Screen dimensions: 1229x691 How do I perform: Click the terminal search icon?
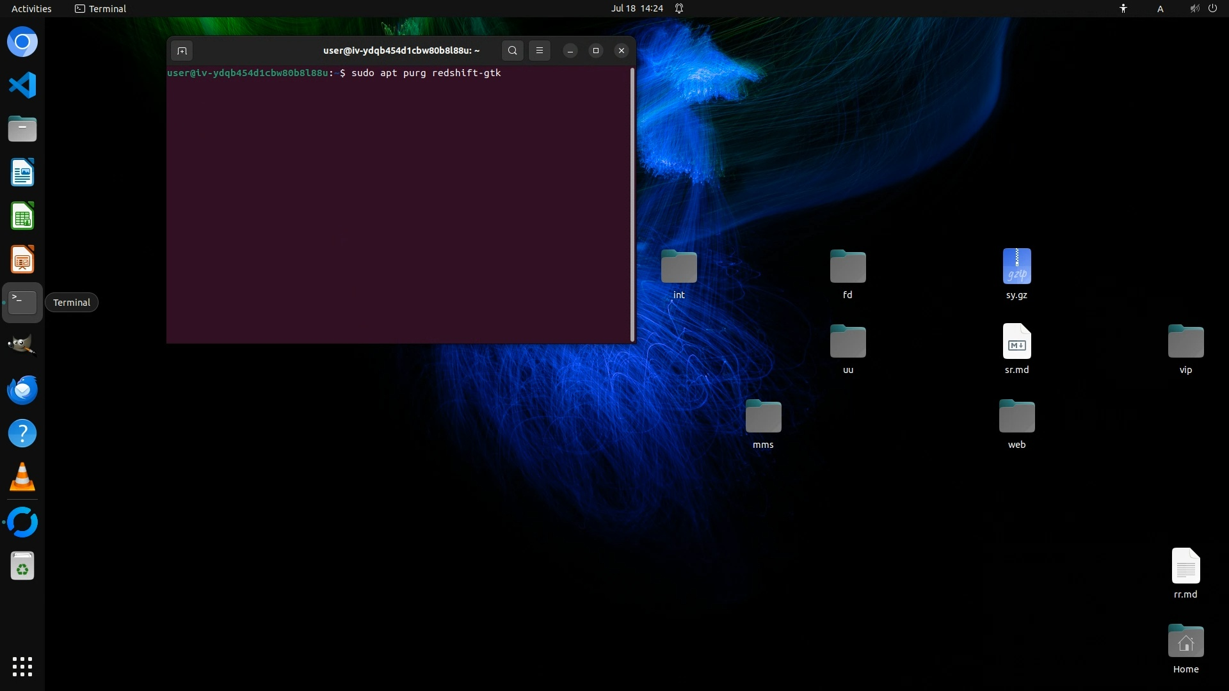512,51
